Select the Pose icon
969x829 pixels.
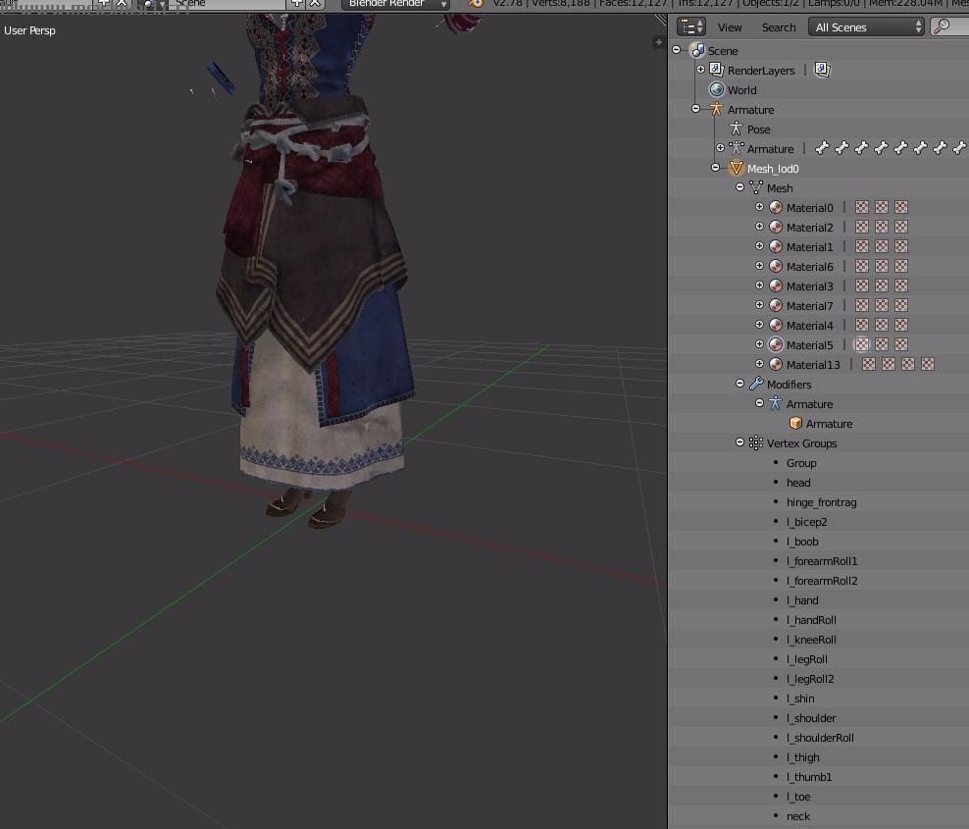pos(736,130)
